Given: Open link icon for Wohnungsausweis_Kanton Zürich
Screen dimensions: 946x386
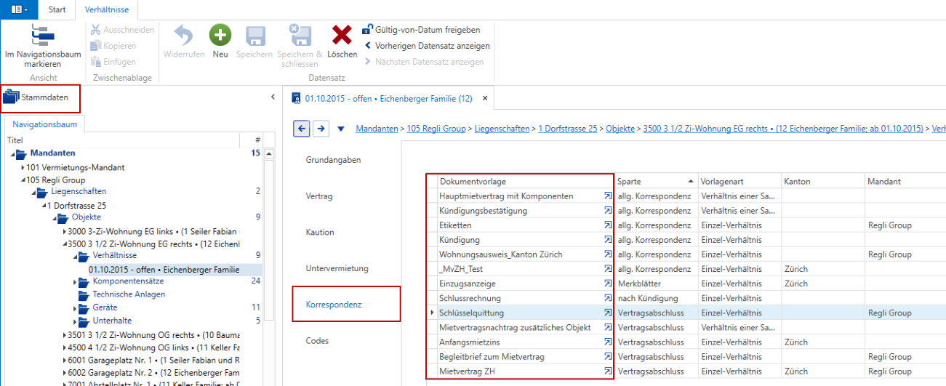Looking at the screenshot, I should [607, 254].
